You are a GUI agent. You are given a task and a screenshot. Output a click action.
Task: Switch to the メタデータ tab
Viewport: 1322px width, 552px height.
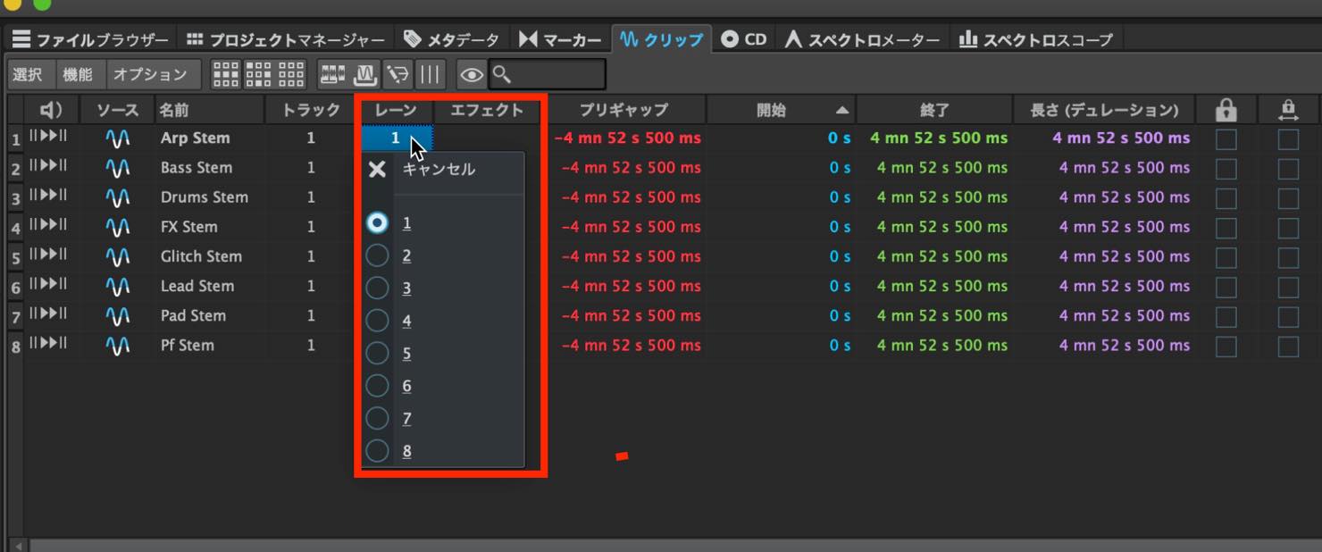click(x=452, y=39)
